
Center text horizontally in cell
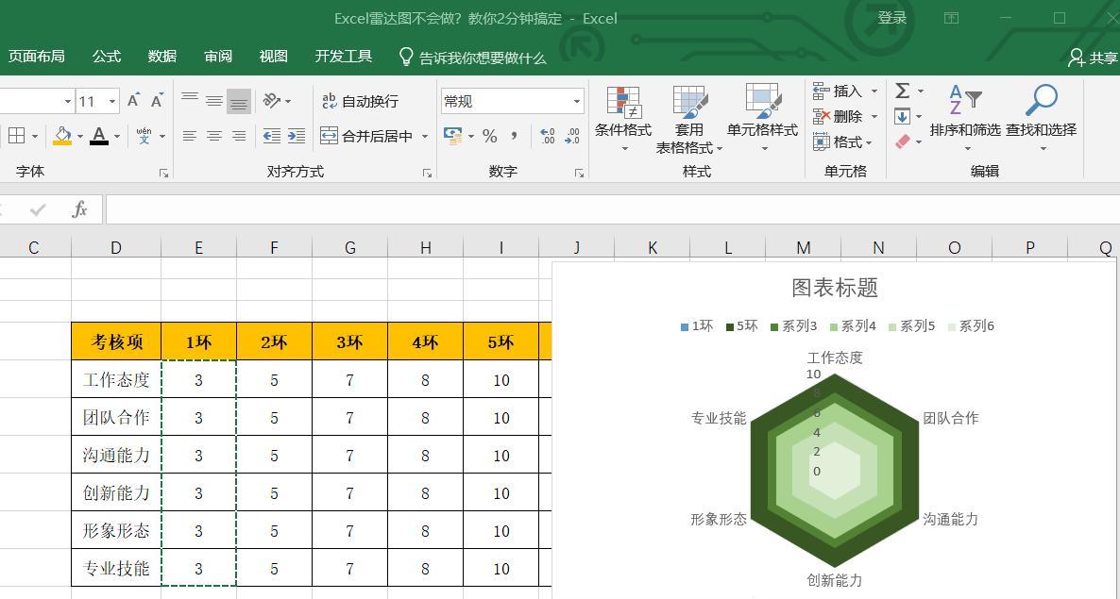tap(214, 136)
